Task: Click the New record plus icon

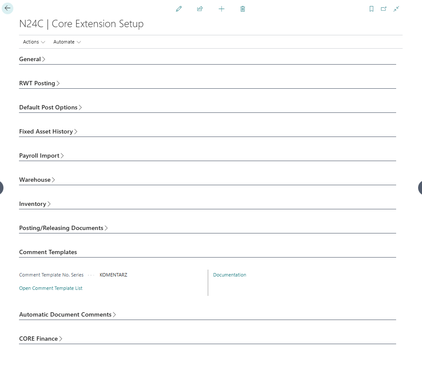Action: click(221, 9)
